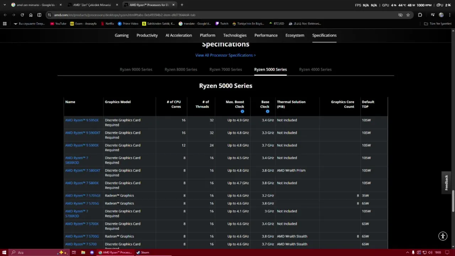This screenshot has width=455, height=256.
Task: Open the AMD Ryzen 7 5700G link
Action: [82, 236]
